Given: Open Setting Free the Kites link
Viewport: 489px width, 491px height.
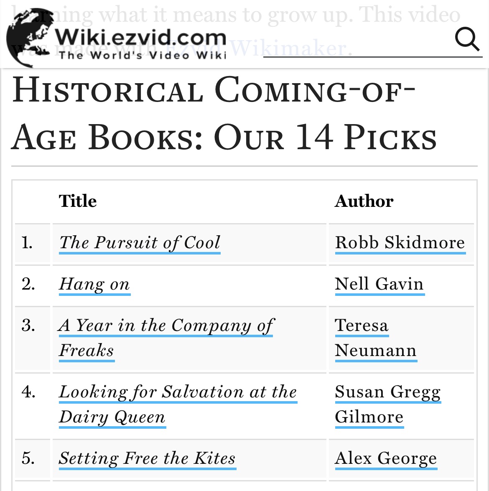Looking at the screenshot, I should pos(147,459).
